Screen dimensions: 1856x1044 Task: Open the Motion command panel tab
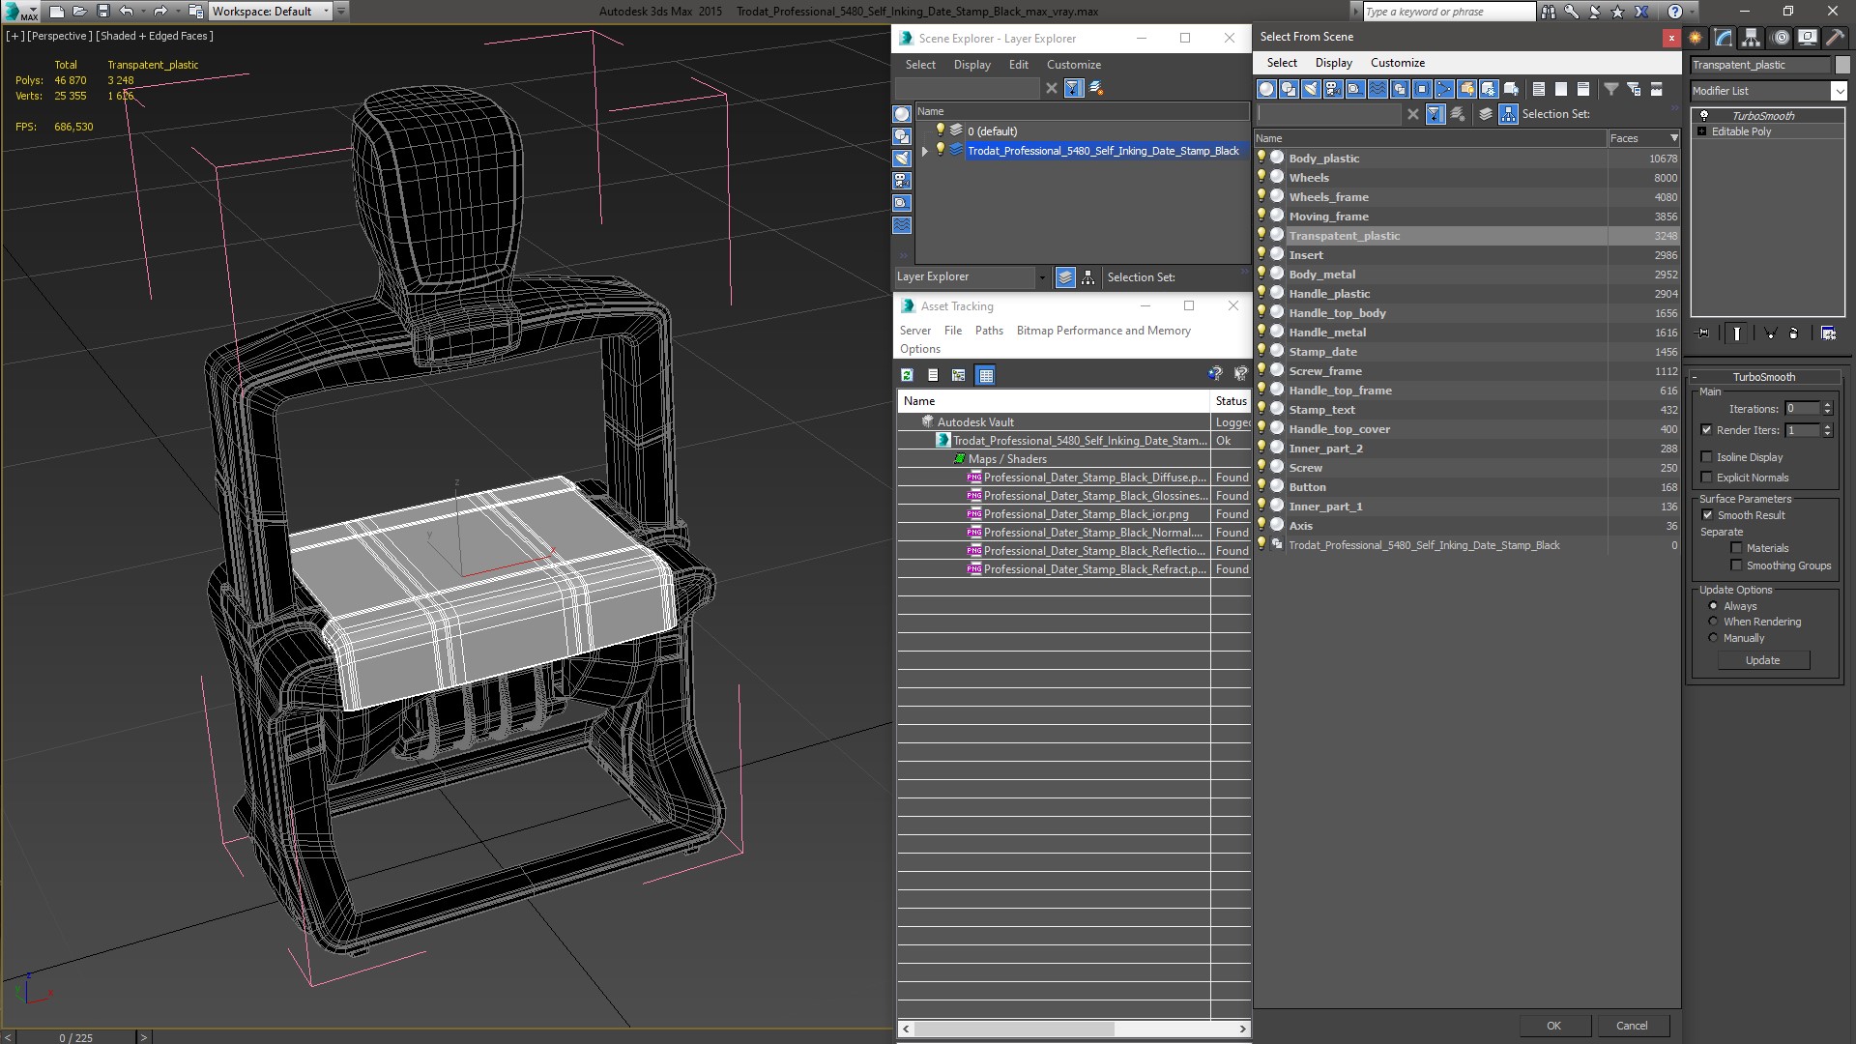point(1780,38)
